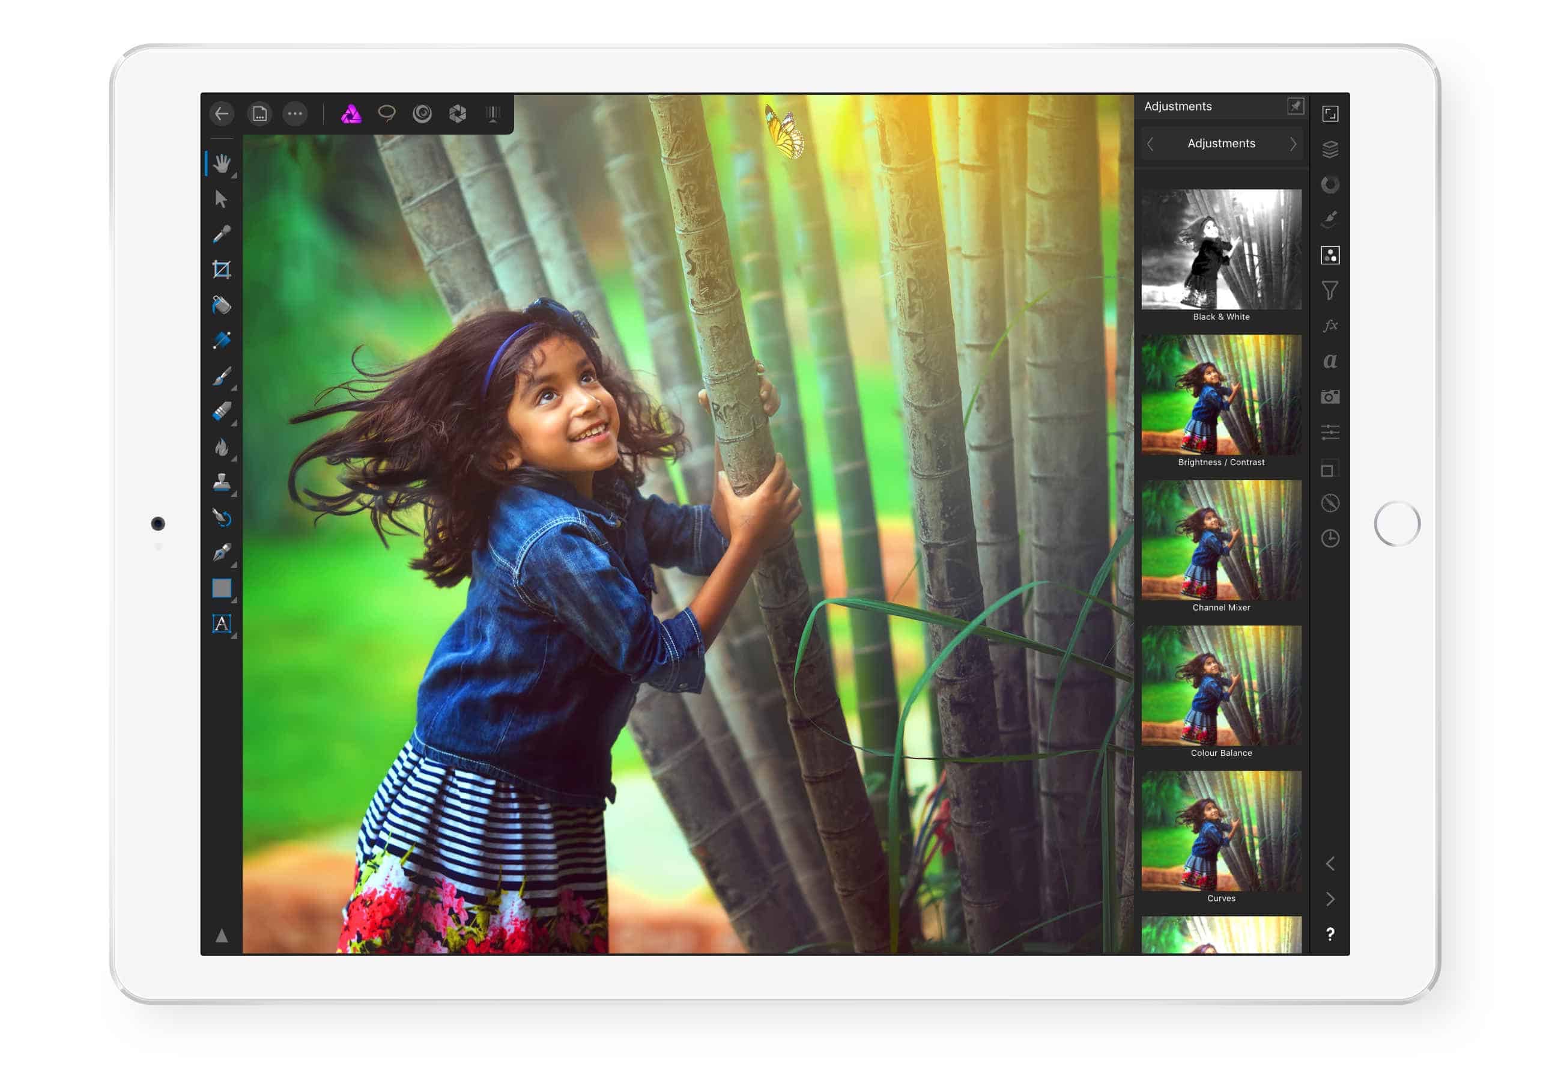Expand the bottom-left toolbar triangle
Viewport: 1561px width, 1087px height.
point(222,937)
